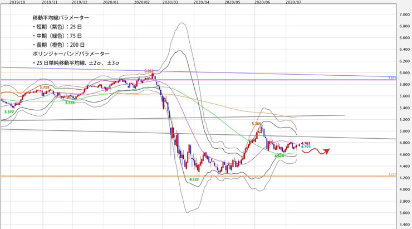Viewport: 412px width, 229px height.
Task: Click the 4.800 price axis label
Action: click(405, 143)
